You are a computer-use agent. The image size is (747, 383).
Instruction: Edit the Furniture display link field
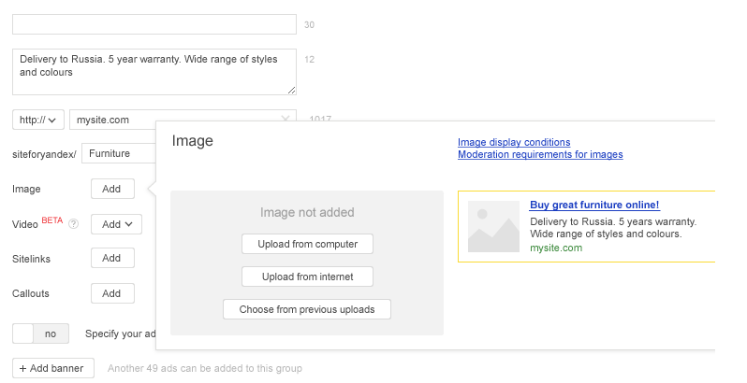tap(119, 153)
